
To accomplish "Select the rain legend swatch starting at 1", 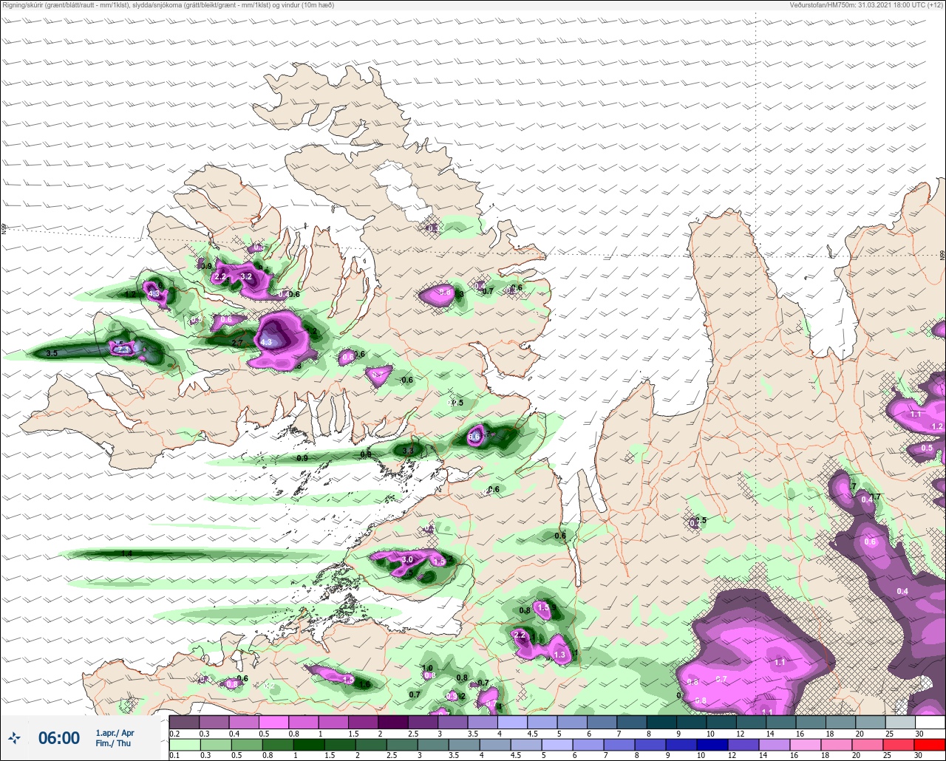I will pyautogui.click(x=310, y=744).
